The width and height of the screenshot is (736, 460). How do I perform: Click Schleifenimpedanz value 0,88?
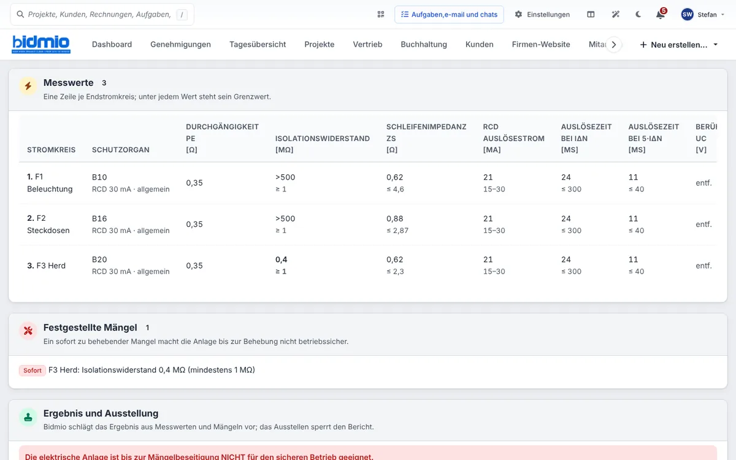[x=395, y=218]
